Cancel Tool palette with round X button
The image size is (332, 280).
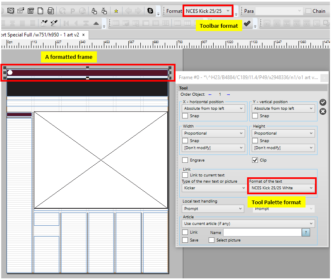click(x=322, y=111)
